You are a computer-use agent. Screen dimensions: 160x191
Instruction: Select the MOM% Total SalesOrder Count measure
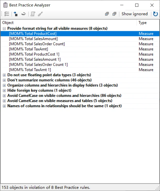coord(80,44)
